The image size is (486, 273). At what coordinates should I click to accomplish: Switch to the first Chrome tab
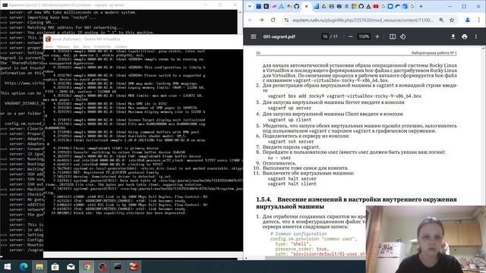(258, 6)
